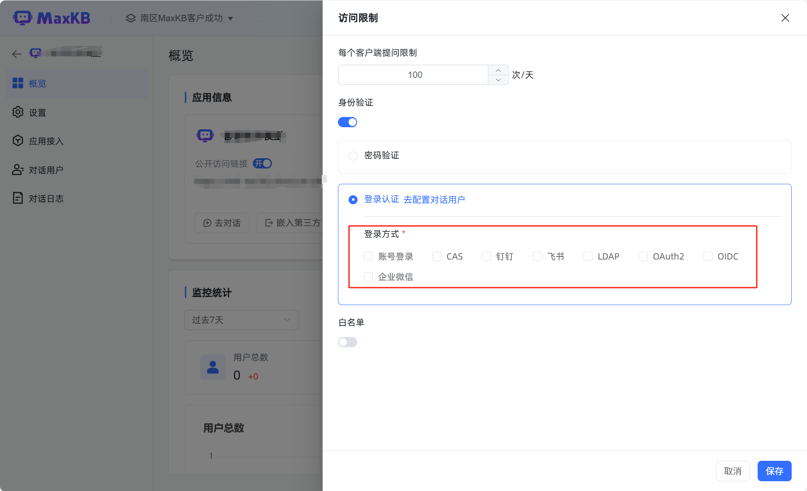Open the 设置 sidebar menu item
Viewport: 807px width, 491px height.
(76, 112)
